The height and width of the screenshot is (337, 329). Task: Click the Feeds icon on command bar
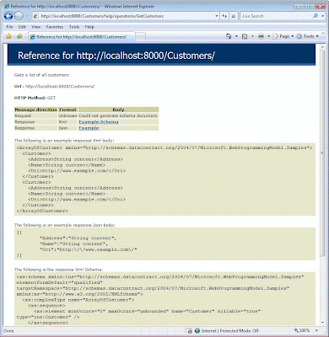click(245, 36)
